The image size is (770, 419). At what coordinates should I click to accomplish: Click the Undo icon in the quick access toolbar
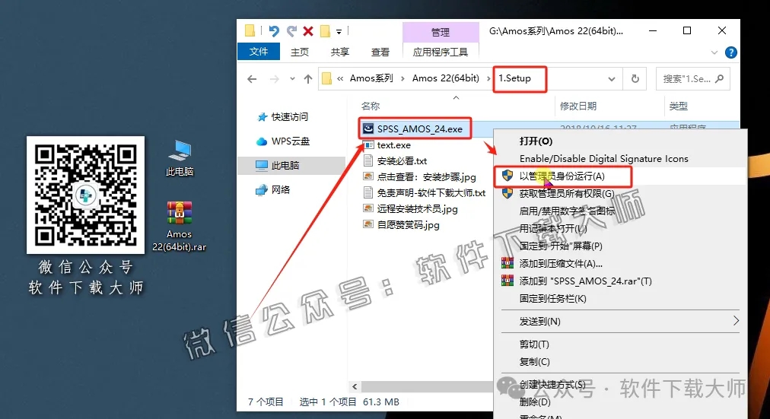(274, 31)
